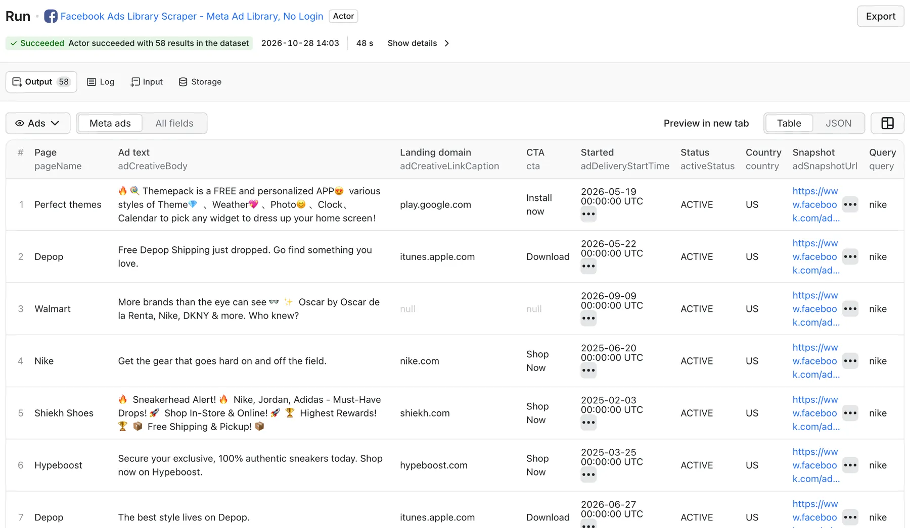Open ellipsis menu next to Walmart snapshot URL
Viewport: 910px width, 528px height.
click(x=850, y=309)
